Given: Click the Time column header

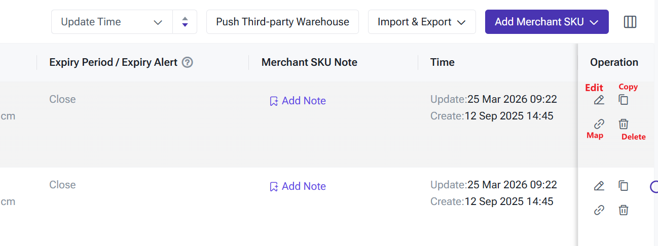Looking at the screenshot, I should (x=442, y=62).
